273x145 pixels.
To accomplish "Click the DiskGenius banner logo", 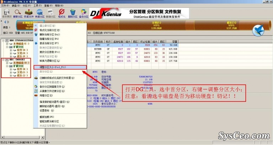I will point(106,13).
